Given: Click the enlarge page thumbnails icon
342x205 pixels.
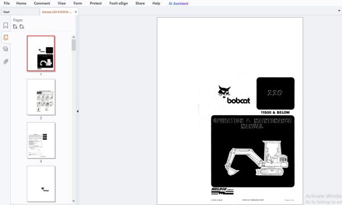Looking at the screenshot, I should coord(15,27).
